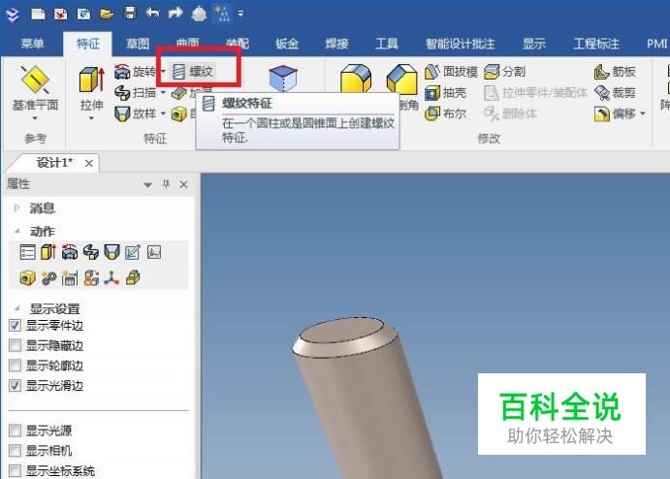670x479 pixels.
Task: Click the round-edge (fillet) cube icon
Action: click(356, 79)
